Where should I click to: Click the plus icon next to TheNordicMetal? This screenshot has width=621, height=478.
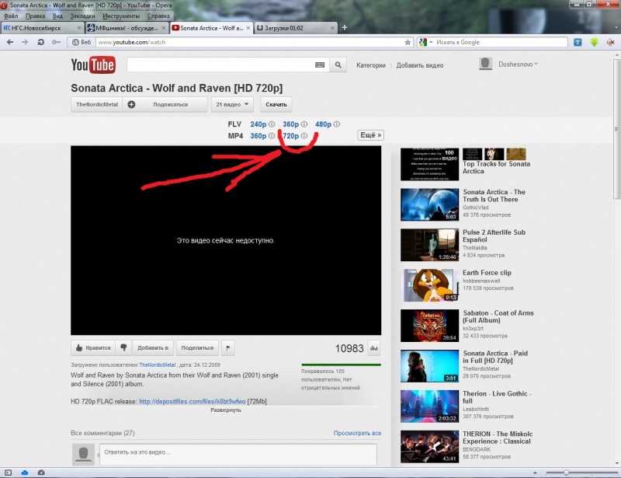point(131,104)
